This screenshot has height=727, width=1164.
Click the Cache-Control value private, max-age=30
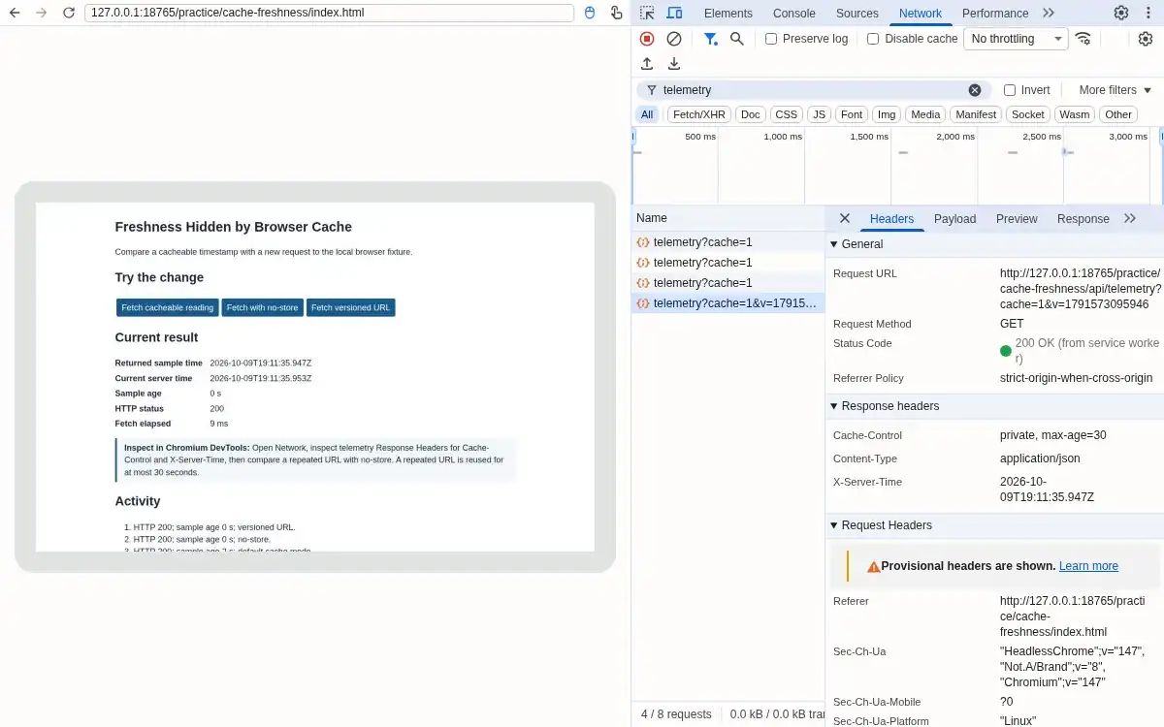[1053, 435]
